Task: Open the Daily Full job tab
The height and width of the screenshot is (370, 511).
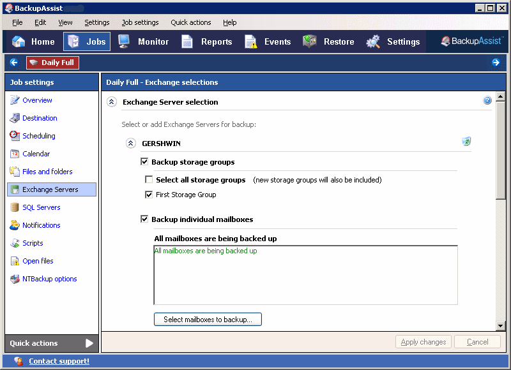Action: pos(52,63)
